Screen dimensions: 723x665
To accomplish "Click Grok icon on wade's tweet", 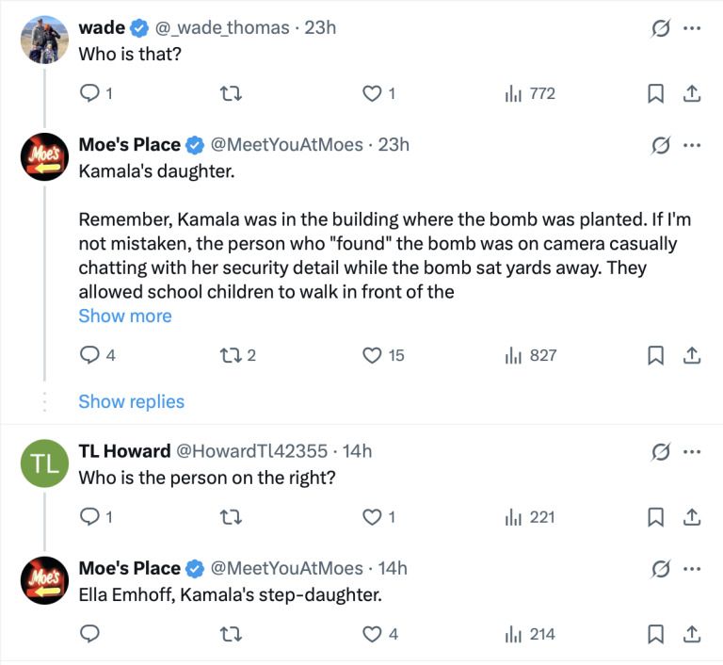I will tap(661, 28).
